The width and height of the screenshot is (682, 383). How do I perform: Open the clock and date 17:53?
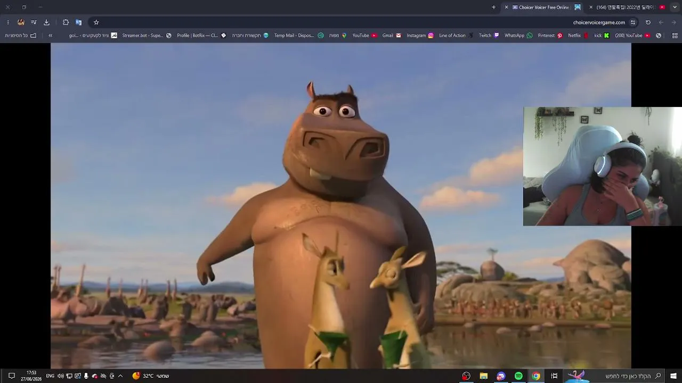(x=31, y=376)
